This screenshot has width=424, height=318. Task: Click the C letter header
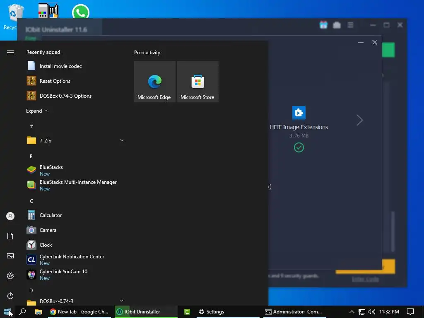(x=31, y=201)
